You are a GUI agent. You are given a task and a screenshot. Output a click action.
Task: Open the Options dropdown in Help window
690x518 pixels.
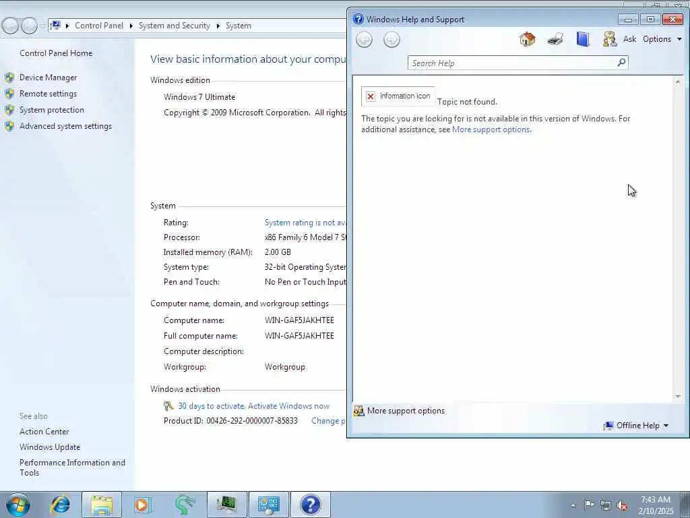tap(662, 39)
